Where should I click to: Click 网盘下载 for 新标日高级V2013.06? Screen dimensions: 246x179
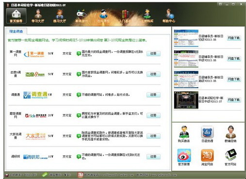coord(234,79)
